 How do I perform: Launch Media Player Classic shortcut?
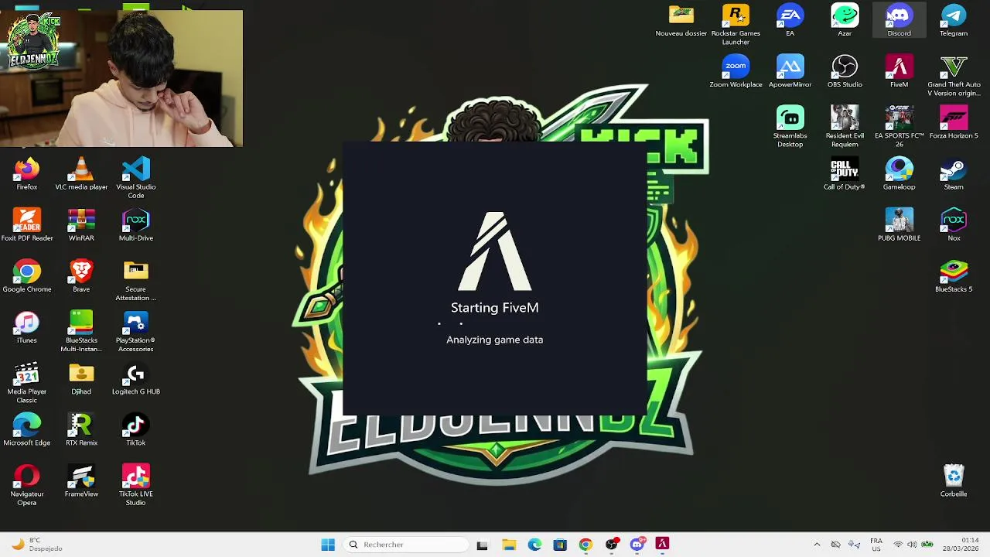pos(26,383)
